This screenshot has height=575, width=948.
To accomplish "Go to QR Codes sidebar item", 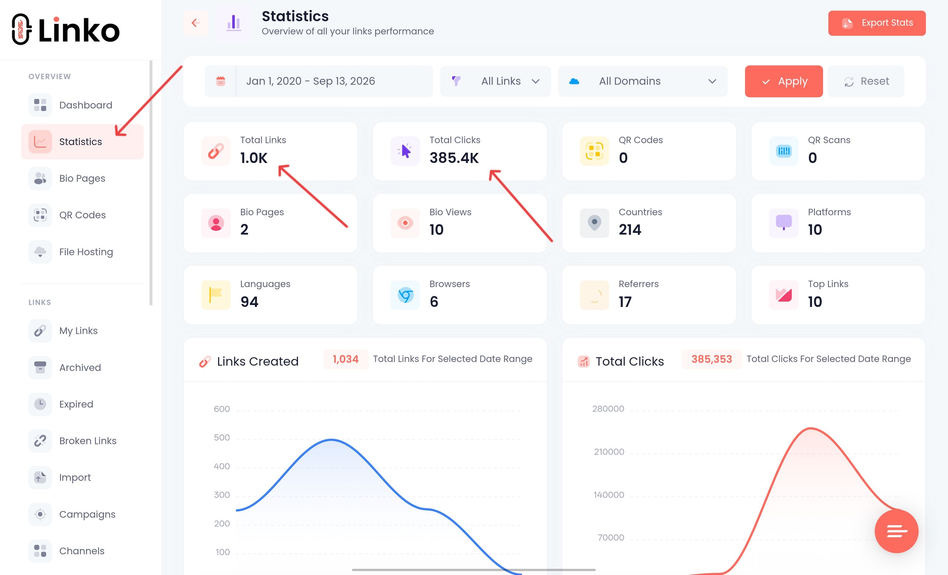I will (82, 215).
